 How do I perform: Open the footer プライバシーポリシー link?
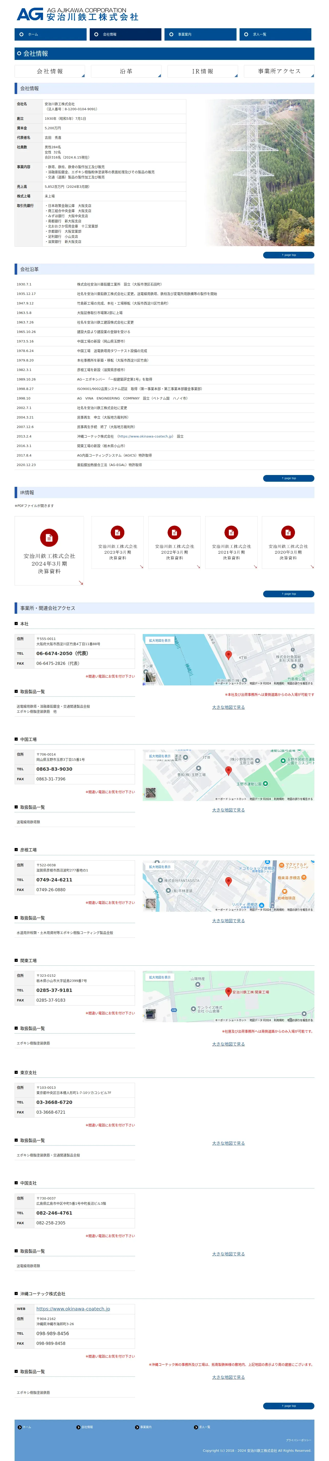(299, 1440)
